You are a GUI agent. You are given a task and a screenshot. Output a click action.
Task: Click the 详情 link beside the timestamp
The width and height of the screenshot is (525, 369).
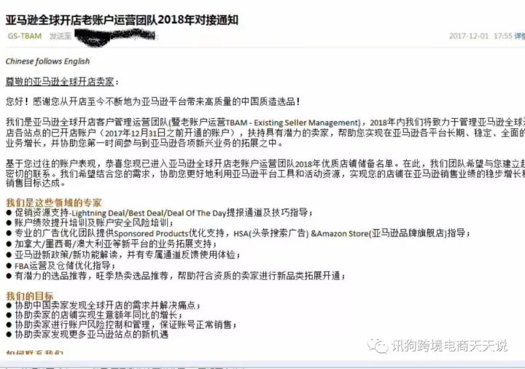tap(520, 36)
